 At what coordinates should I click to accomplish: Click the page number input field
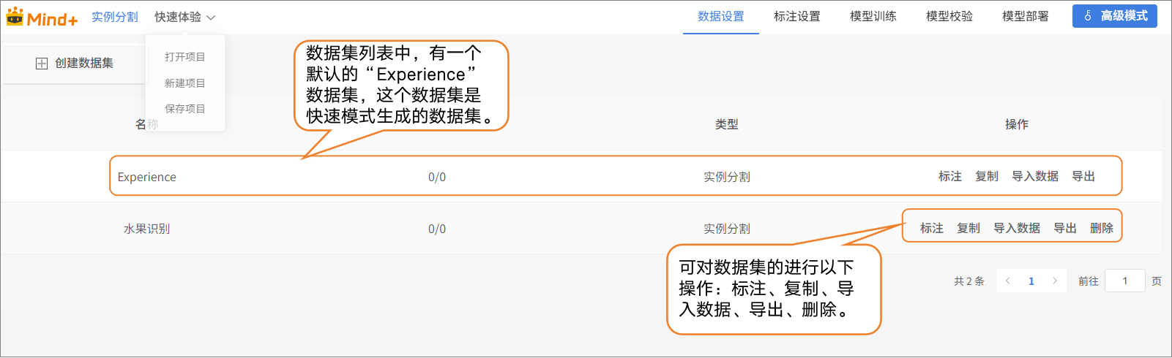click(x=1124, y=281)
